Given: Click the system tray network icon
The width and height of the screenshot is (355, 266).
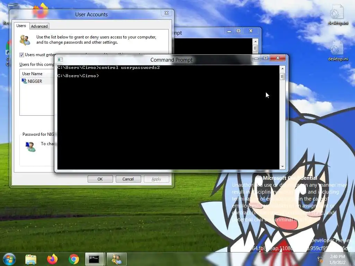Looking at the screenshot, I should [320, 259].
